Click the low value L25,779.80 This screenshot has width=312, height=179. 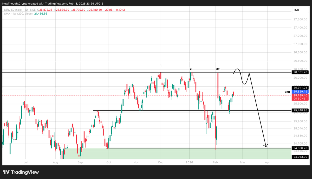(x=78, y=10)
